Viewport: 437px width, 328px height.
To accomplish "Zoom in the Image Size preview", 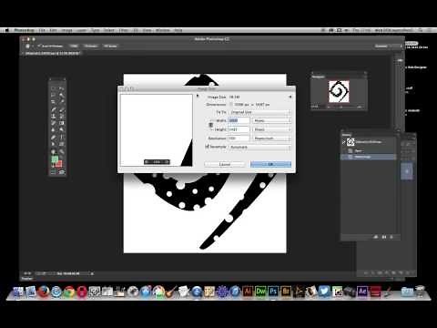I will (167, 162).
